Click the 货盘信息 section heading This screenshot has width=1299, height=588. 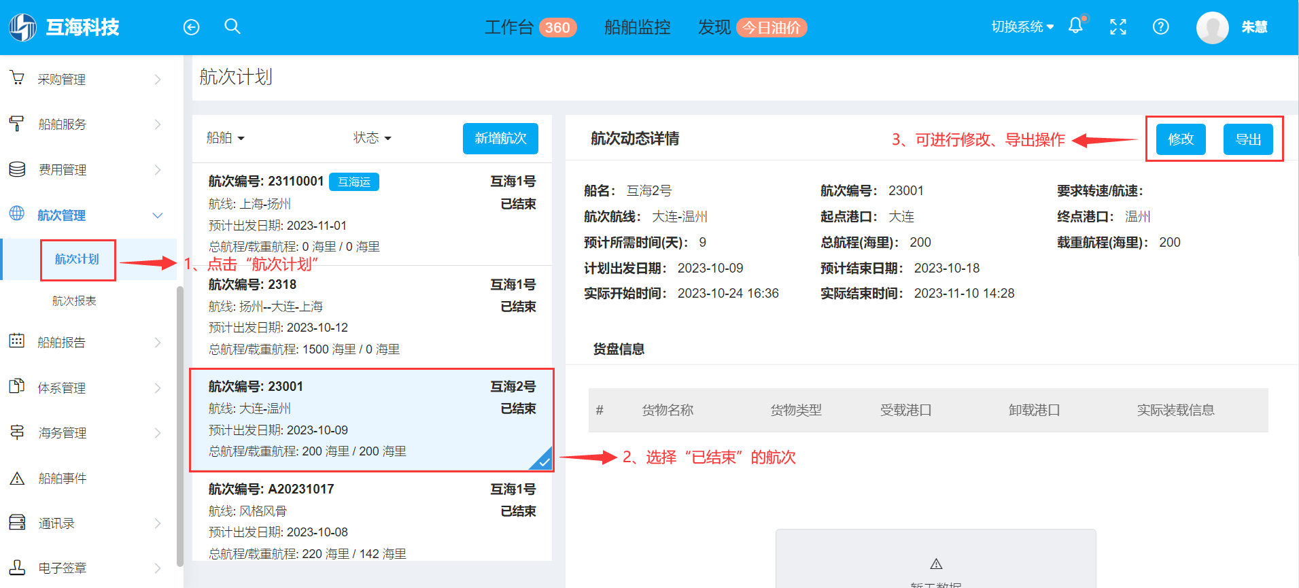point(619,349)
